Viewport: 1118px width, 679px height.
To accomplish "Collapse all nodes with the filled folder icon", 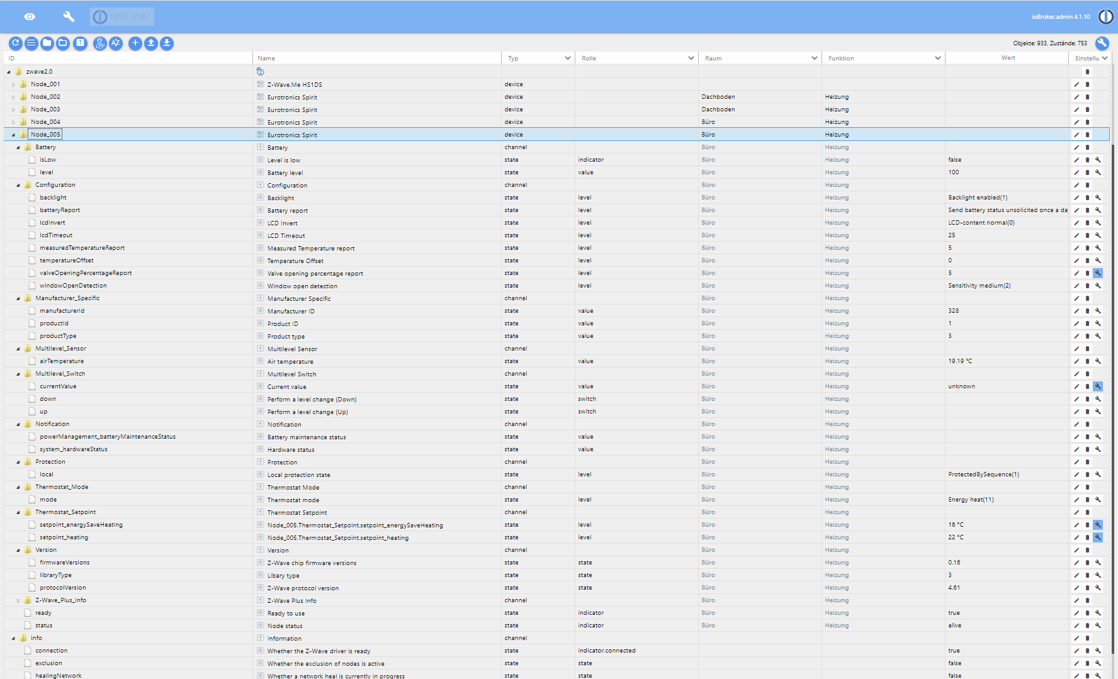I will coord(47,43).
